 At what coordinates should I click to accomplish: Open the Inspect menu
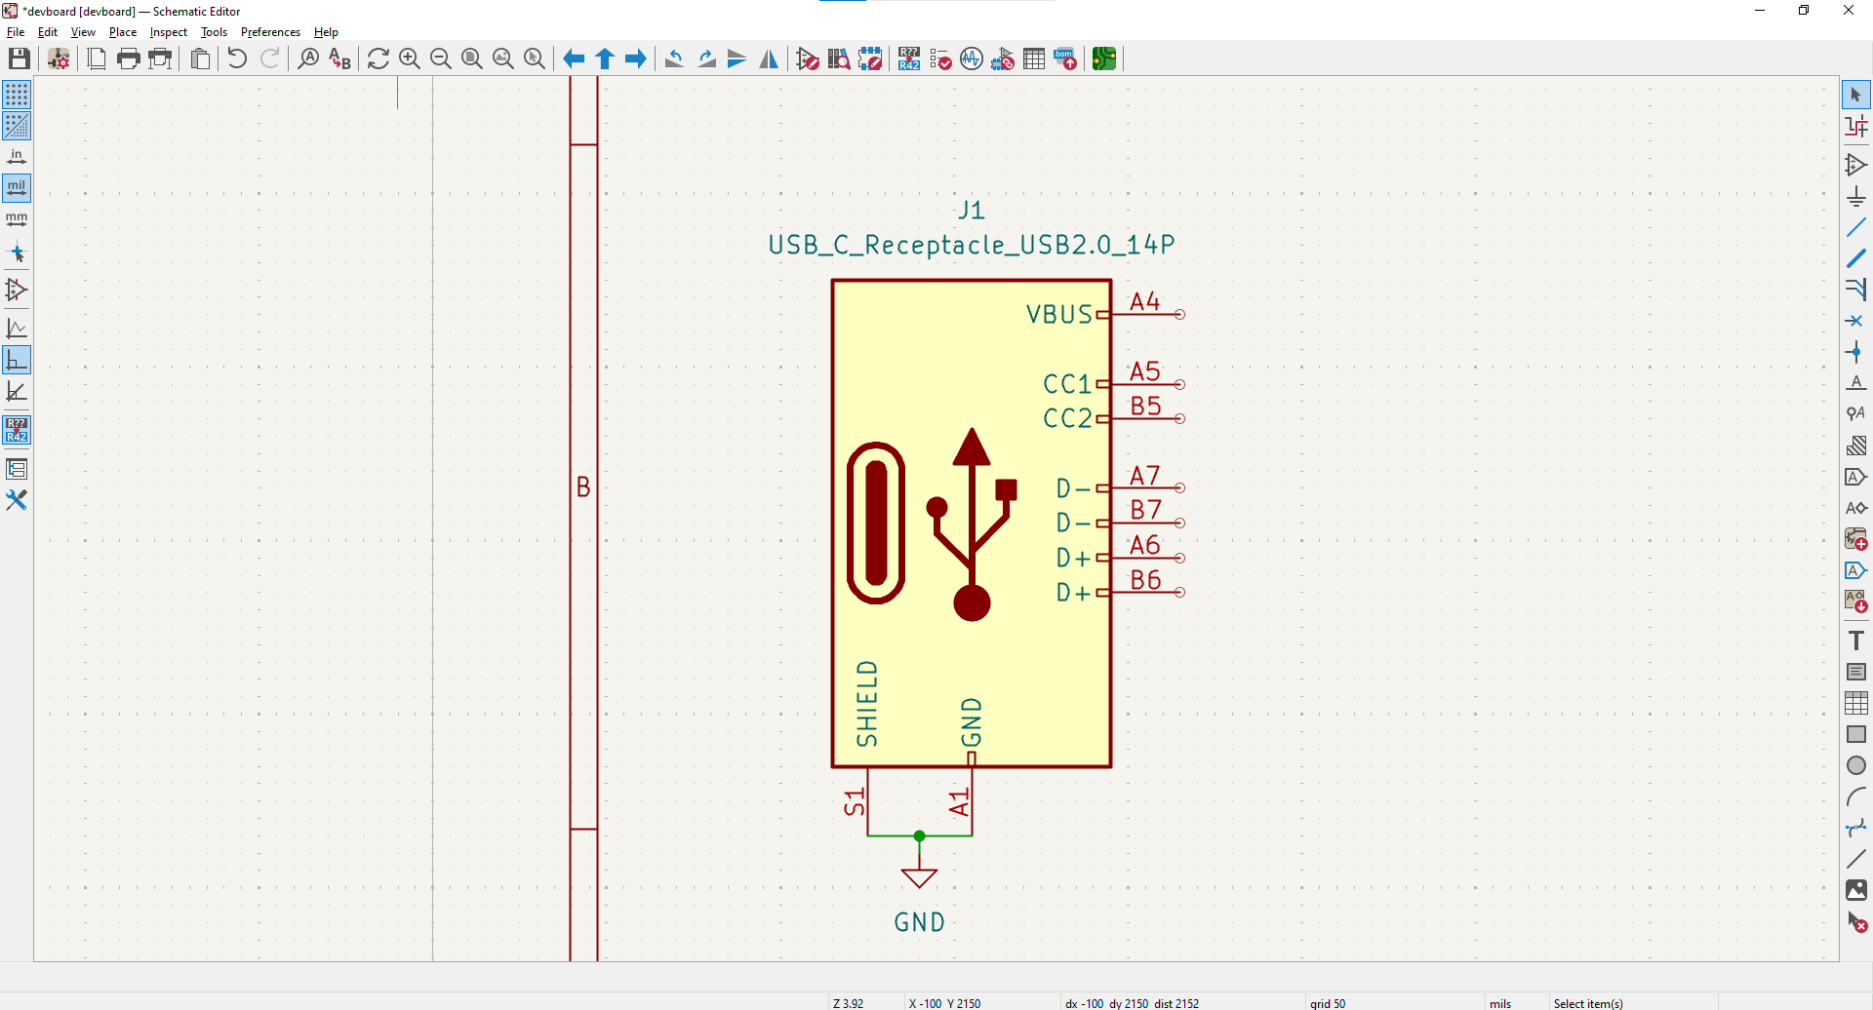click(168, 32)
